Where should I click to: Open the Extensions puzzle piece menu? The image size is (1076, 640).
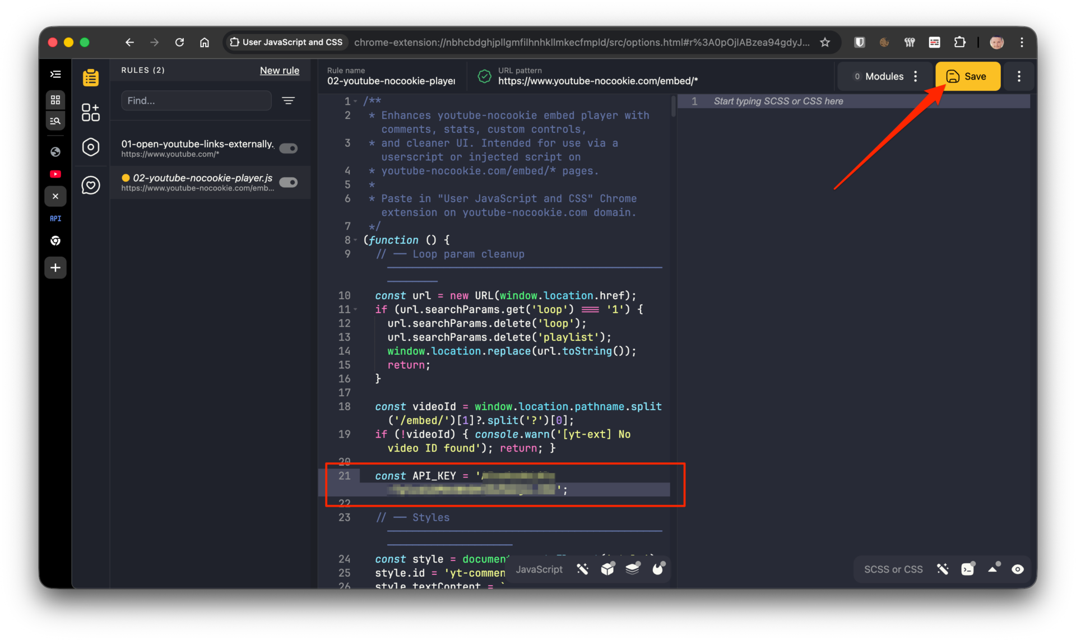pos(959,42)
